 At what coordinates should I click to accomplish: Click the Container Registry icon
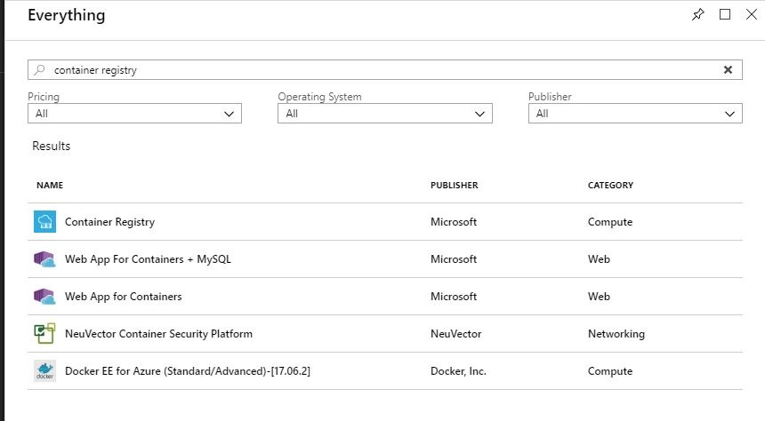point(44,222)
